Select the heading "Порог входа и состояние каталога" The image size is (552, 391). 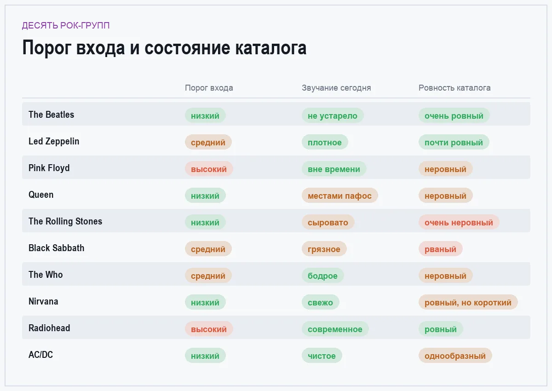(164, 48)
